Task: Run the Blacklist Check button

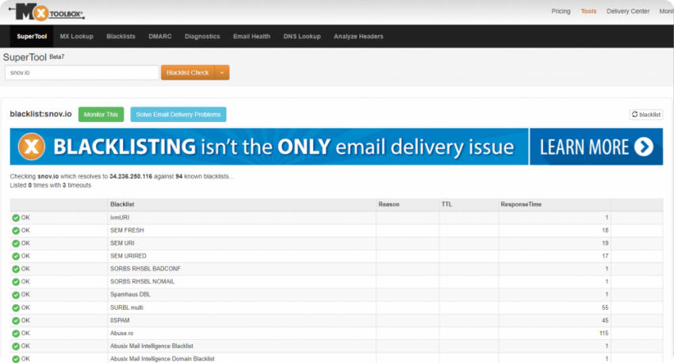Action: pos(188,73)
